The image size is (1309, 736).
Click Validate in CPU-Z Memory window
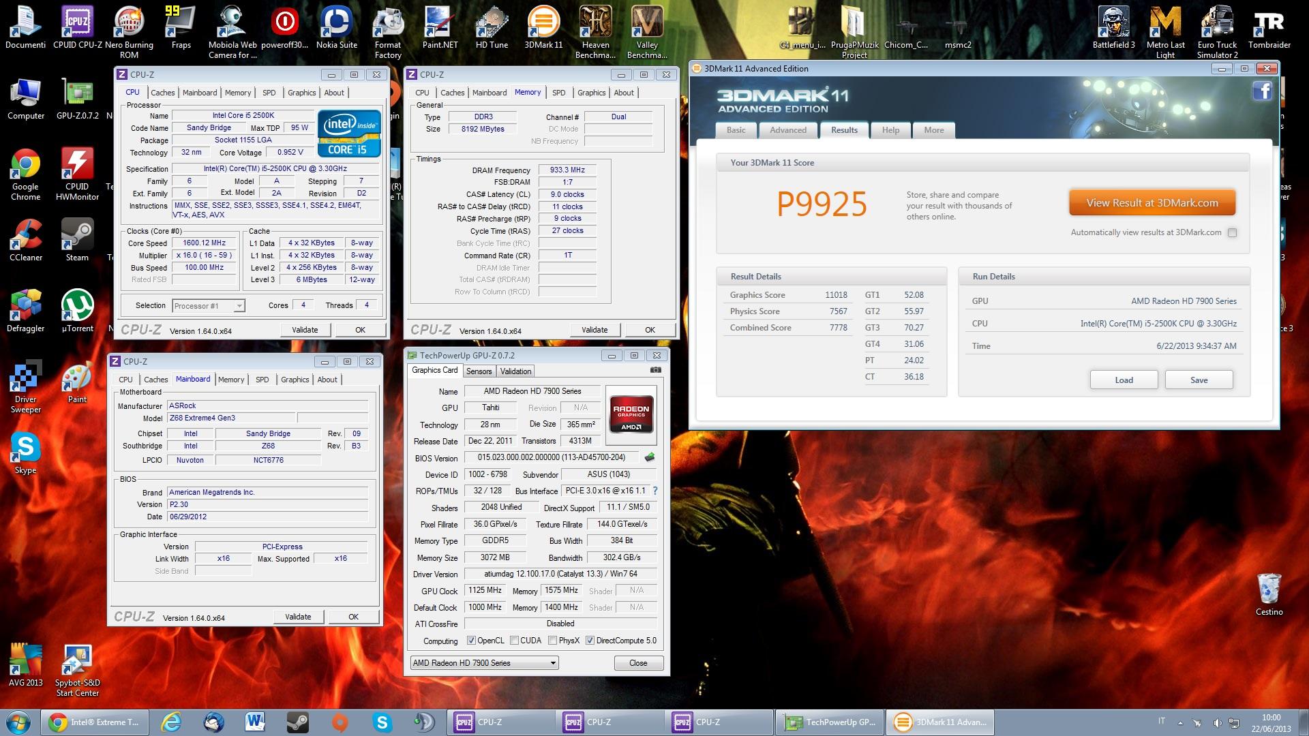click(595, 330)
